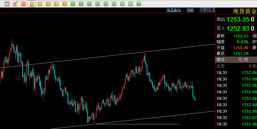Open the 周期 period link
The image size is (257, 129).
click(x=190, y=10)
